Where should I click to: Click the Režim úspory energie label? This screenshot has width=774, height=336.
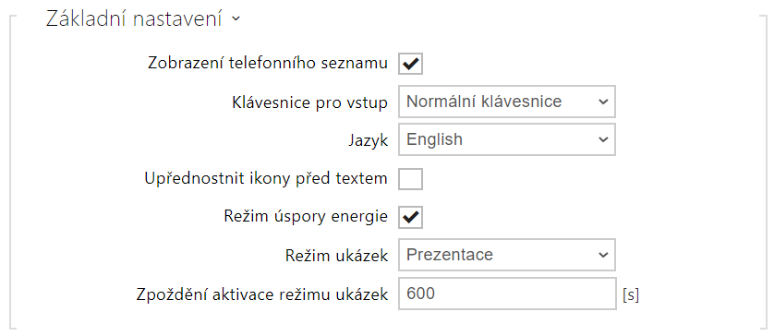(306, 217)
